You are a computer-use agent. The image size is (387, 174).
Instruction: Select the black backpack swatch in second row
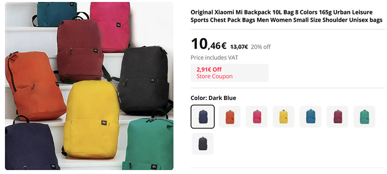point(203,144)
